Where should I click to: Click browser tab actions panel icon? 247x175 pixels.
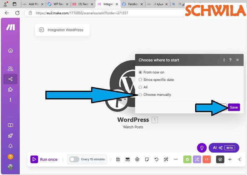pyautogui.click(x=14, y=4)
